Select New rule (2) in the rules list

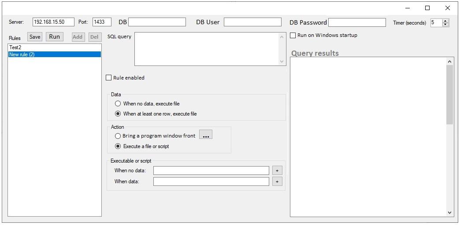click(22, 54)
